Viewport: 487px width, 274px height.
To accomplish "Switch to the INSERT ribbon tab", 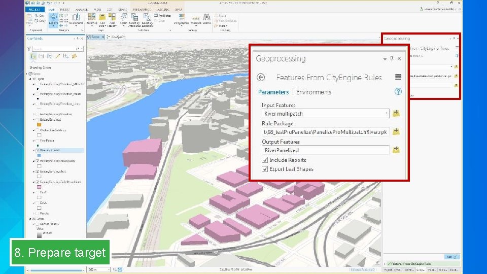I will click(64, 10).
